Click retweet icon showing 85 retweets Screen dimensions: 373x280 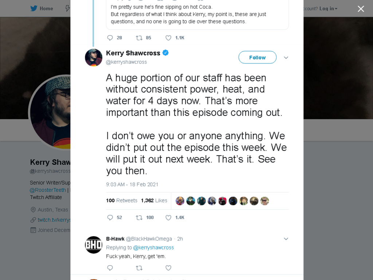139,38
